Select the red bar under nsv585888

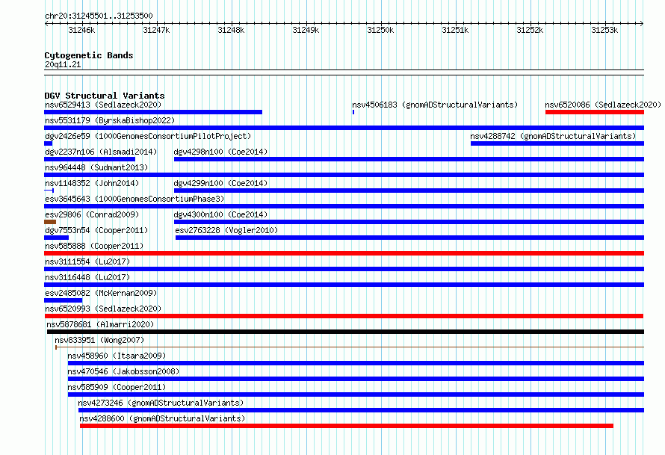click(x=344, y=253)
